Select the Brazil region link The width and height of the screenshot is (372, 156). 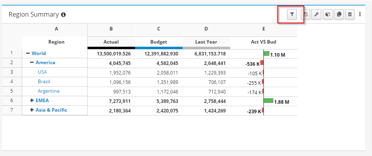pyautogui.click(x=44, y=82)
